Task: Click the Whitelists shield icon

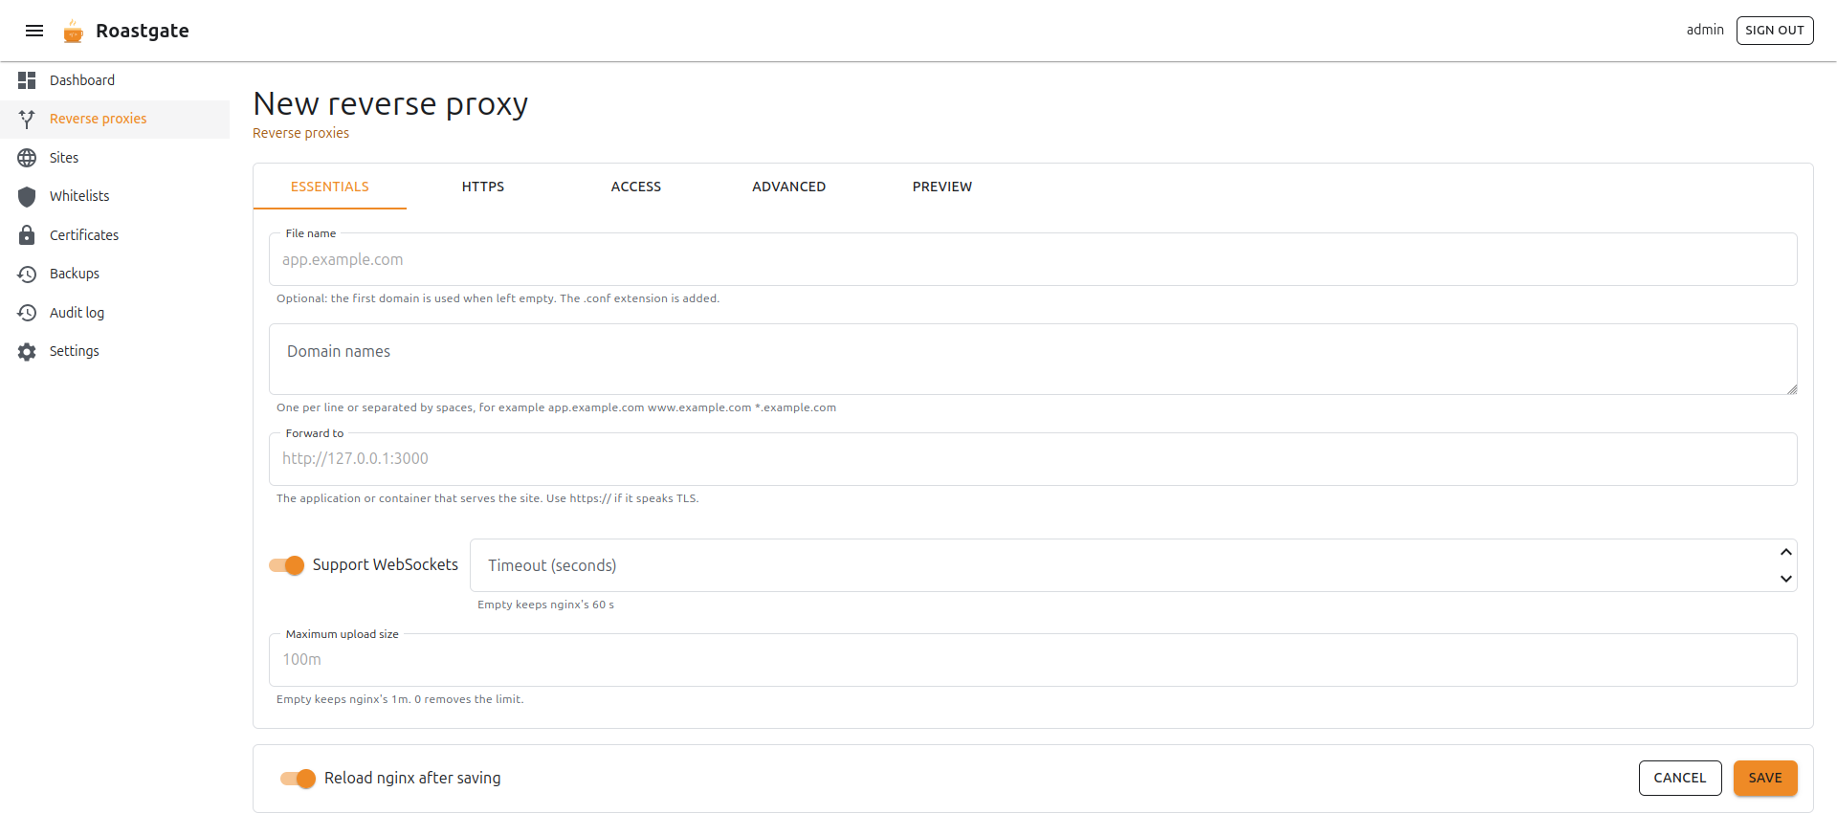Action: click(27, 196)
